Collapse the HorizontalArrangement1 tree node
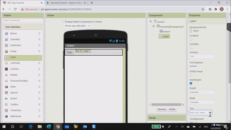This screenshot has width=231, height=130. pyautogui.click(x=153, y=26)
